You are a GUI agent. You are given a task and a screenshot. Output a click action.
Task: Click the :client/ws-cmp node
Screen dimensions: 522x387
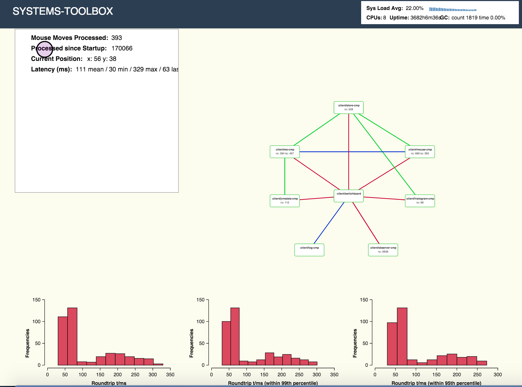(x=285, y=151)
